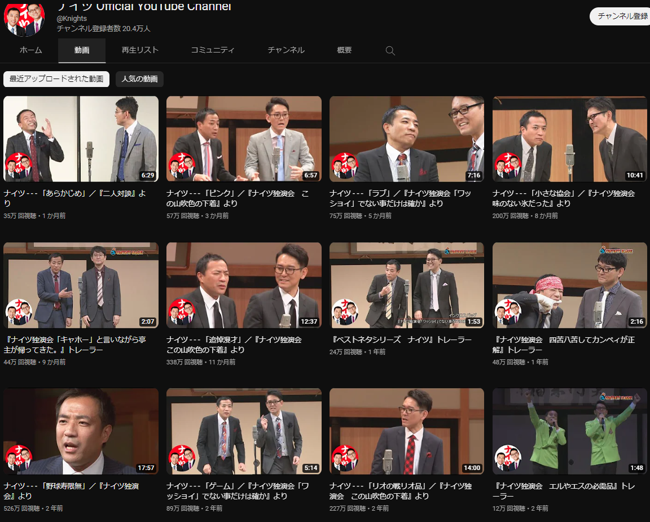
Task: Click the title ナイツ「追悼漫才」
Action: click(234, 345)
